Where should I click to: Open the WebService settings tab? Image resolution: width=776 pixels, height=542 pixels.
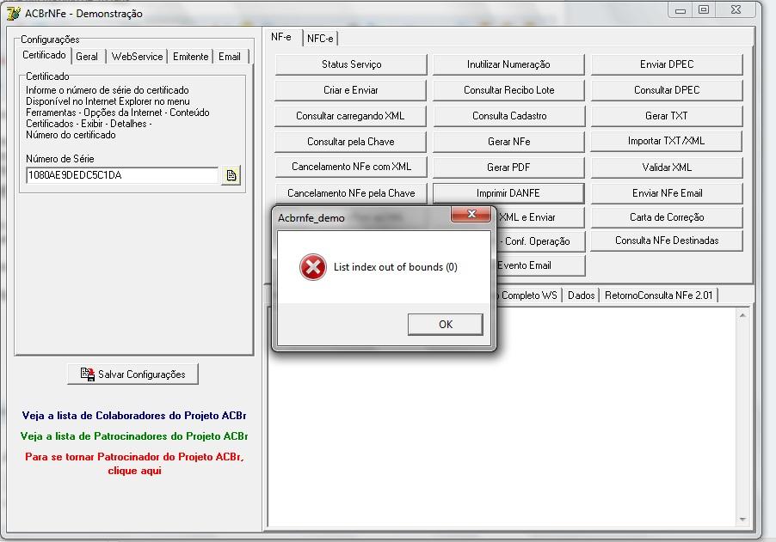tap(137, 57)
